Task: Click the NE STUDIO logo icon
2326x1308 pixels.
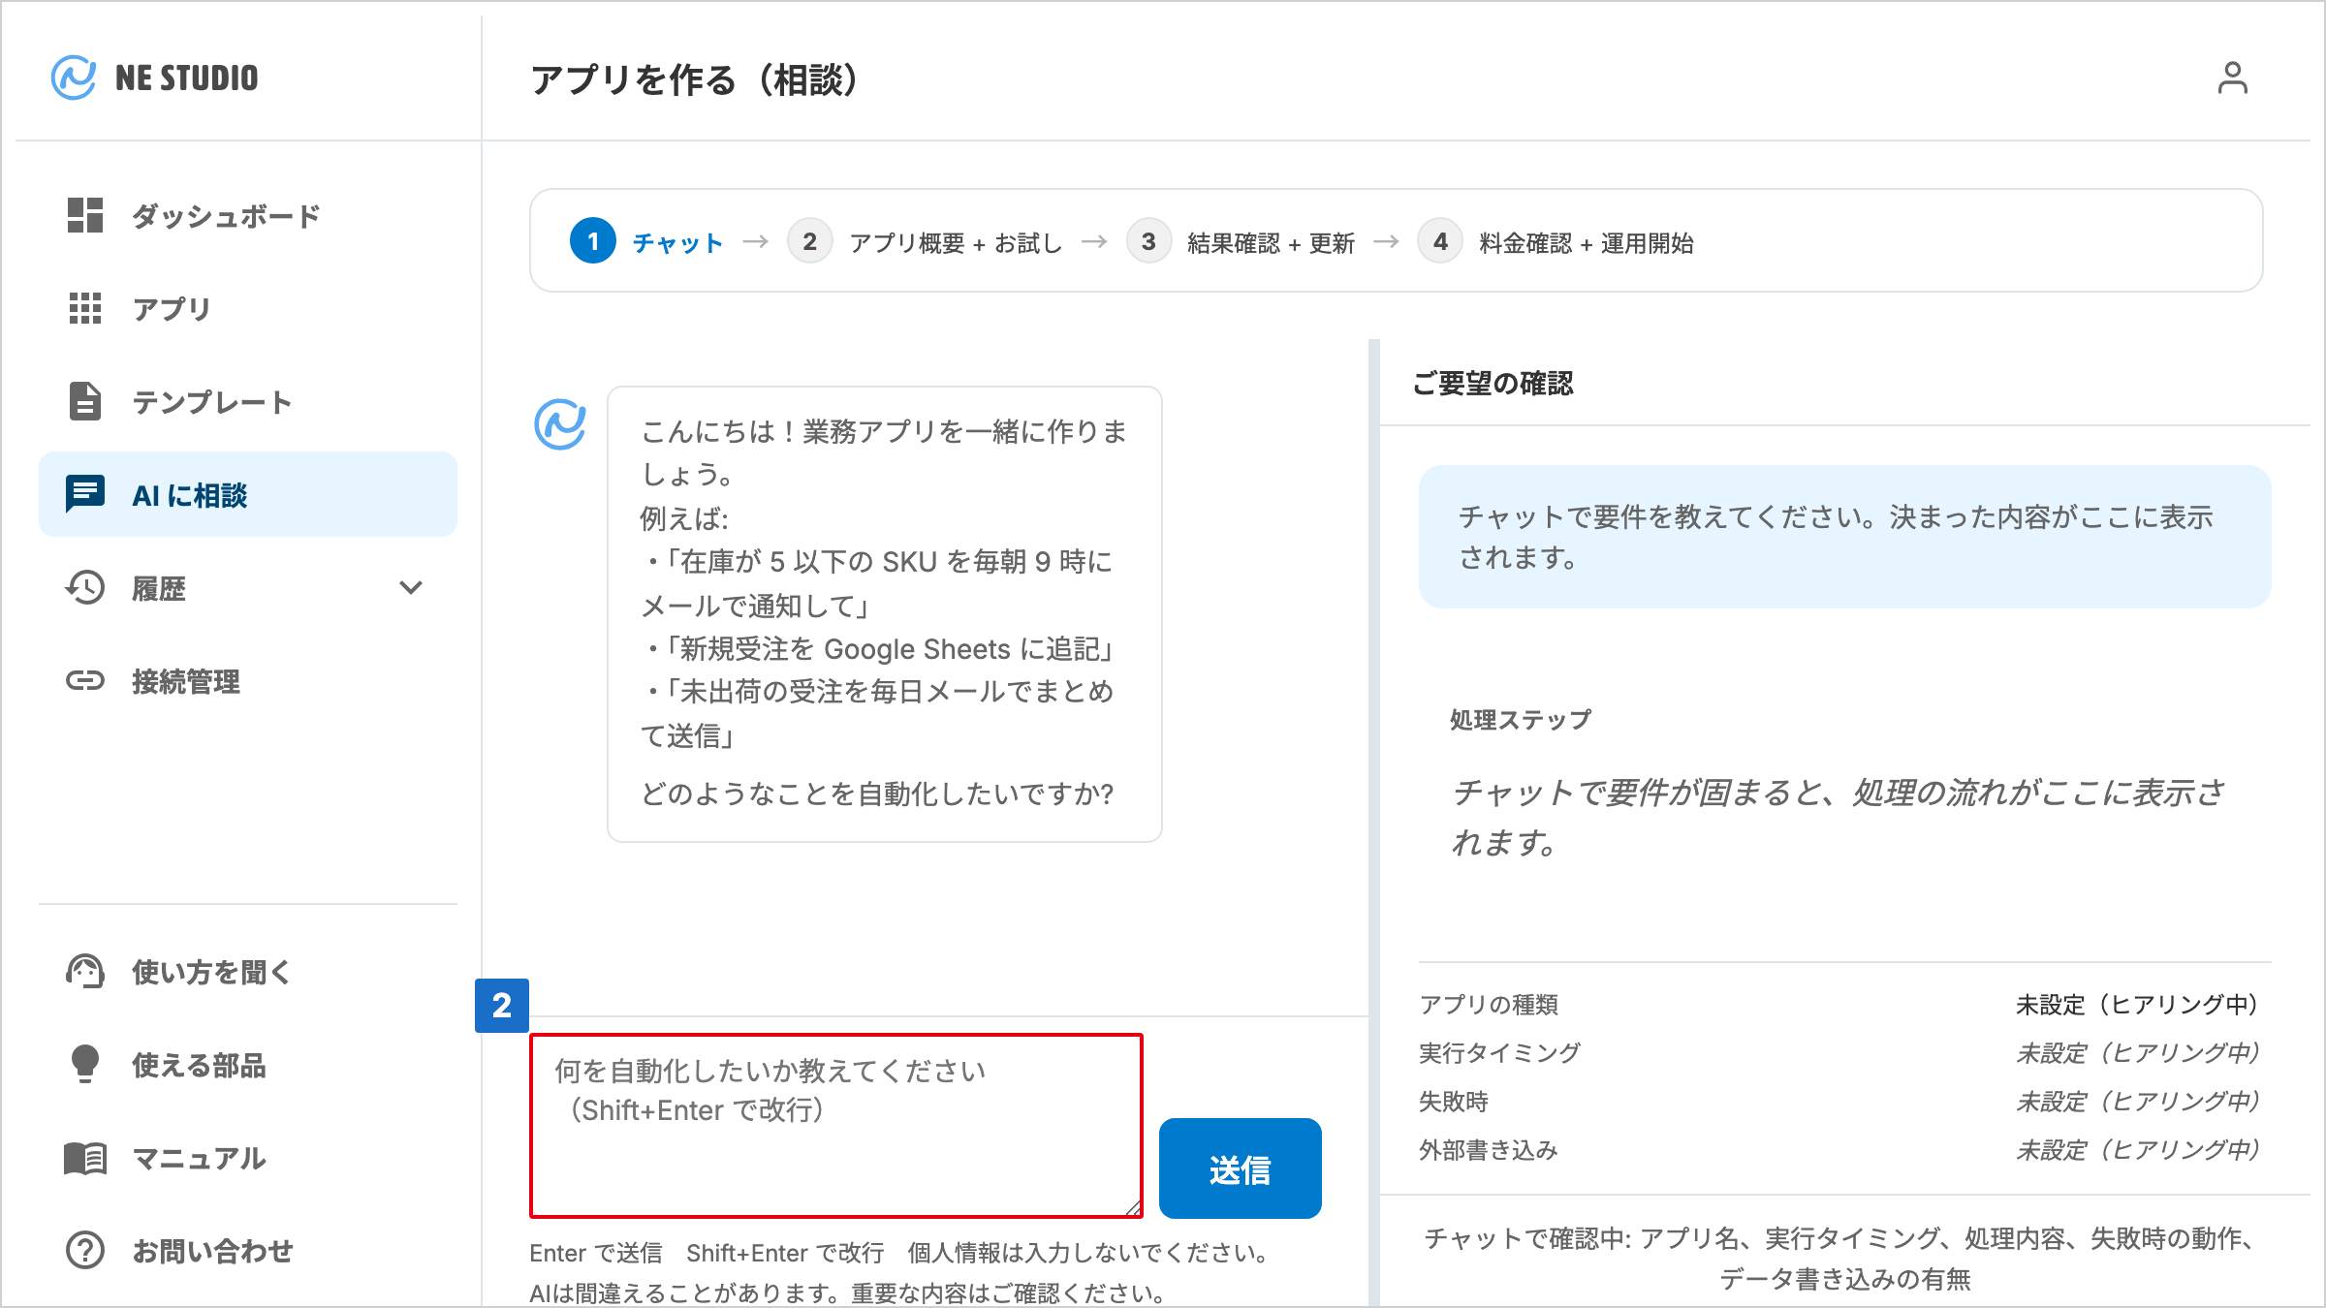Action: point(74,78)
